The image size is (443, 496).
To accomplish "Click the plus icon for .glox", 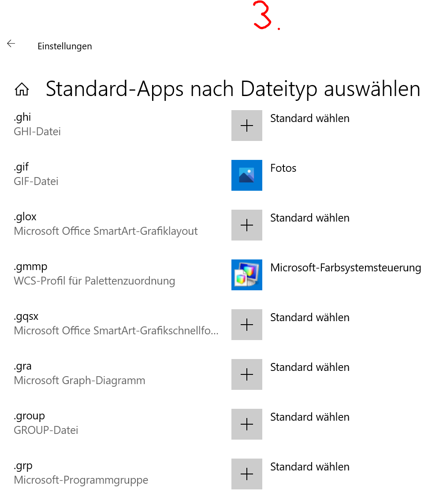I will [x=247, y=225].
